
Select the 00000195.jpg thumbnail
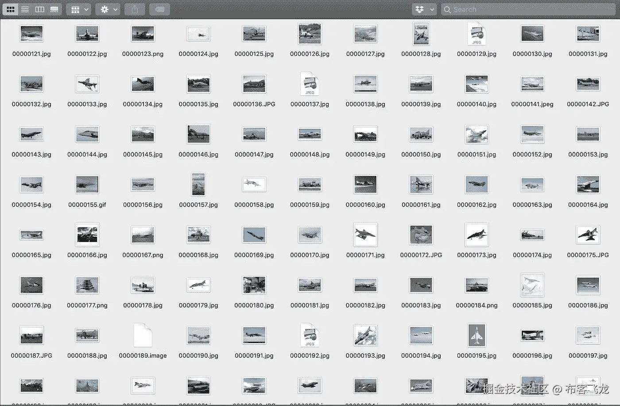tap(477, 336)
